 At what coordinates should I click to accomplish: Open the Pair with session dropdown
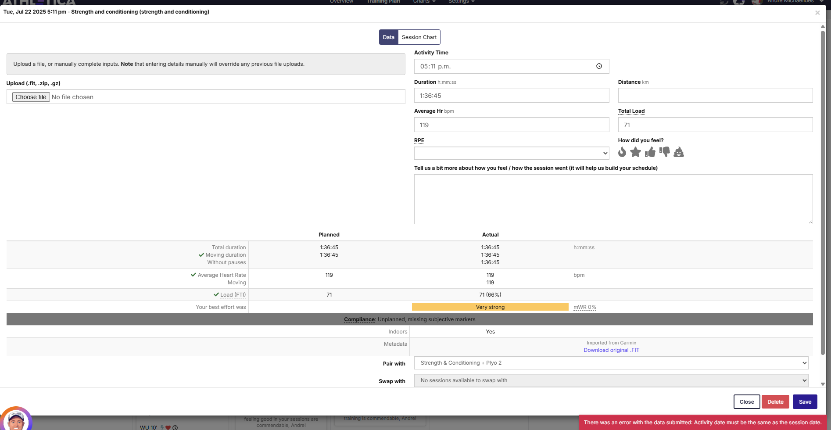(x=611, y=363)
